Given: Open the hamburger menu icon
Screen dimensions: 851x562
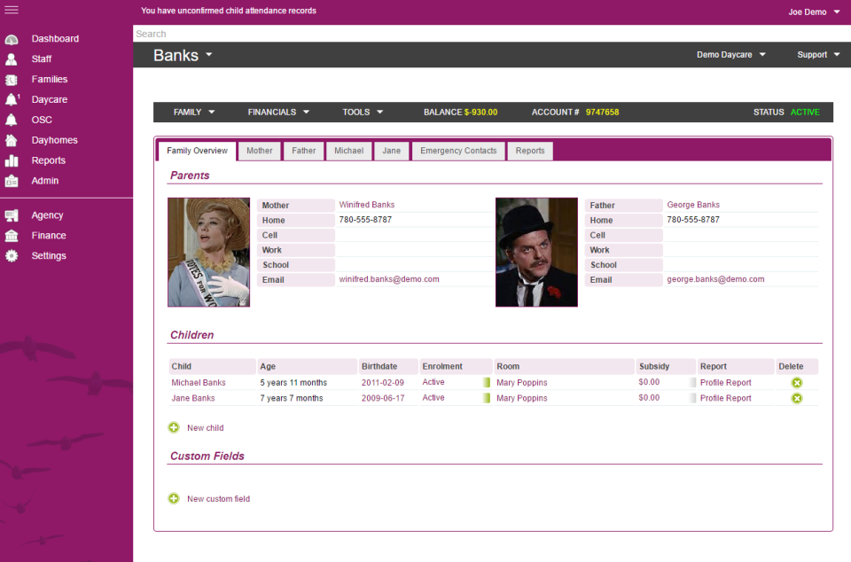Looking at the screenshot, I should pos(12,10).
